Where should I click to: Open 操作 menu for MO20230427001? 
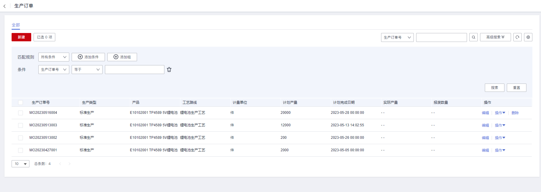[500, 150]
